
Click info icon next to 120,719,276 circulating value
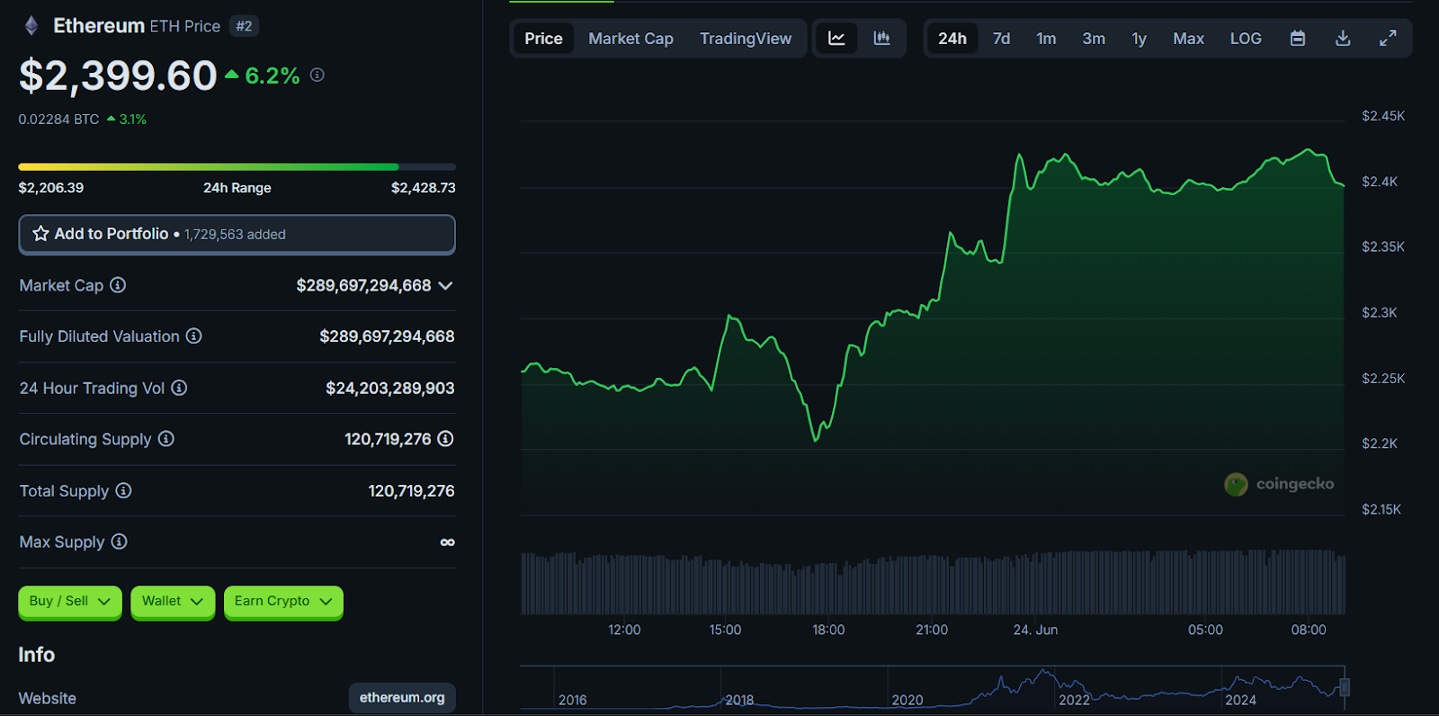(445, 439)
